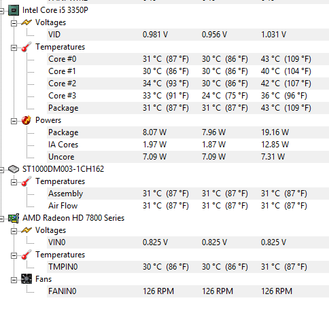Collapse the Fans group

[x=14, y=280]
